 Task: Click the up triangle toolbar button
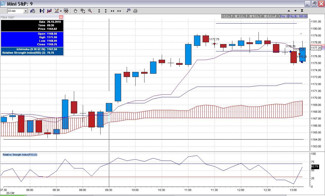tap(289, 11)
